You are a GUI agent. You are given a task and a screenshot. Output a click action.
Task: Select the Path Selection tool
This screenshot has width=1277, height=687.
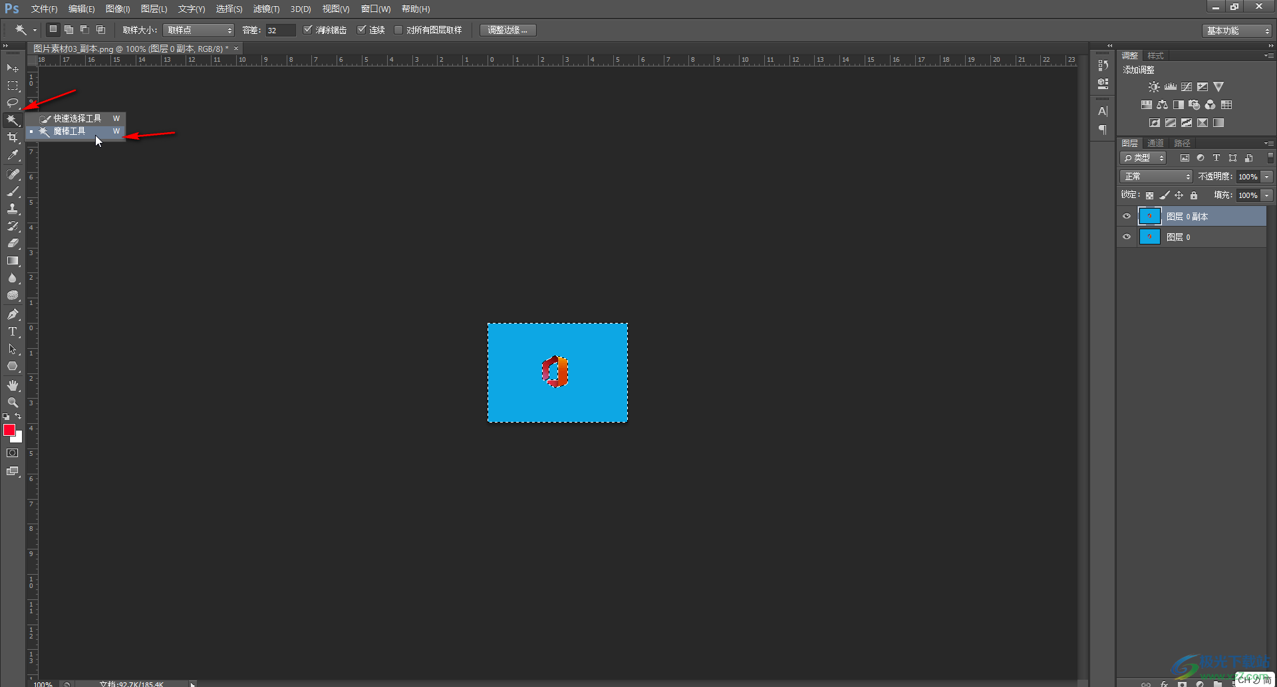click(13, 349)
